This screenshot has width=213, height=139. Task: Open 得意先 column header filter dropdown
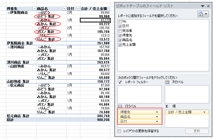pos(34,9)
